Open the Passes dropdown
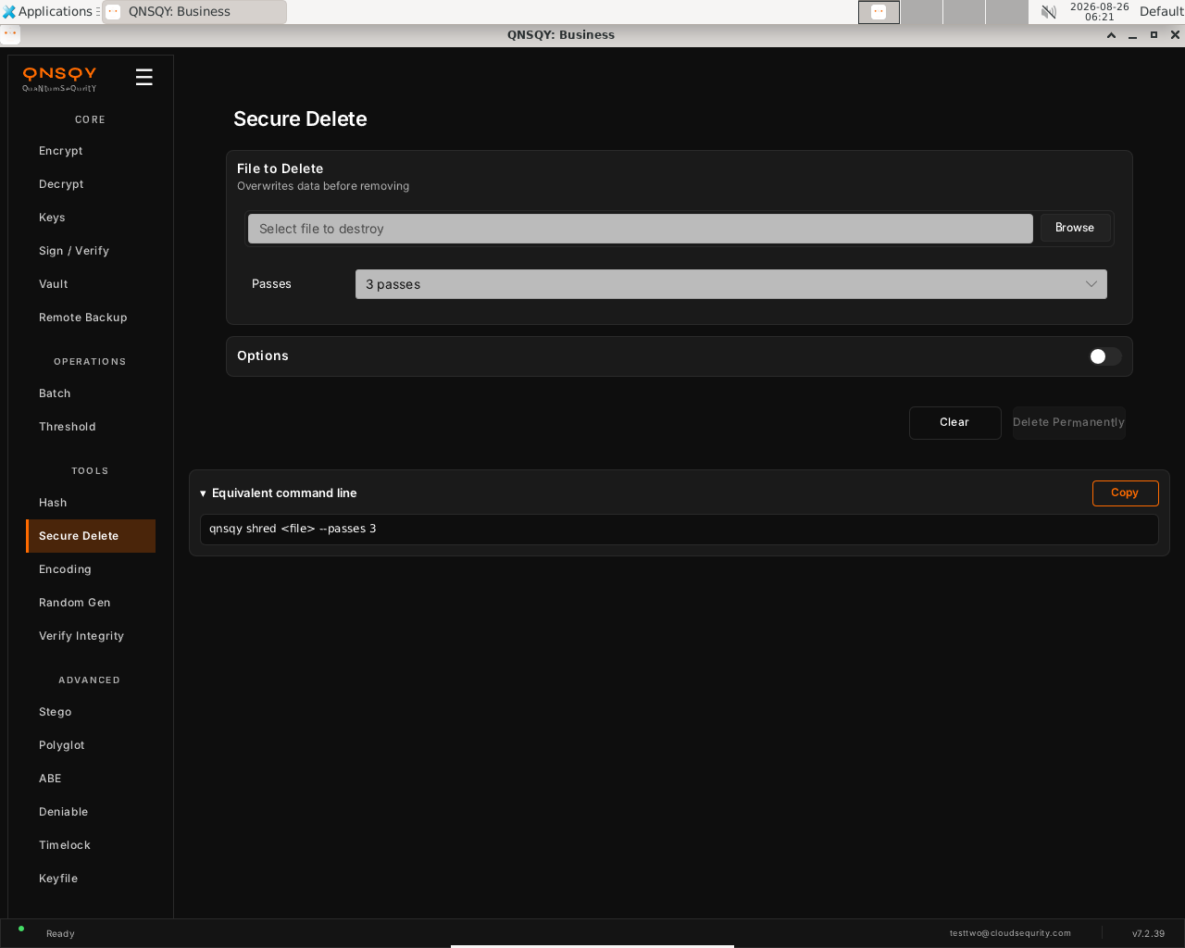Viewport: 1185px width, 948px height. coord(731,284)
